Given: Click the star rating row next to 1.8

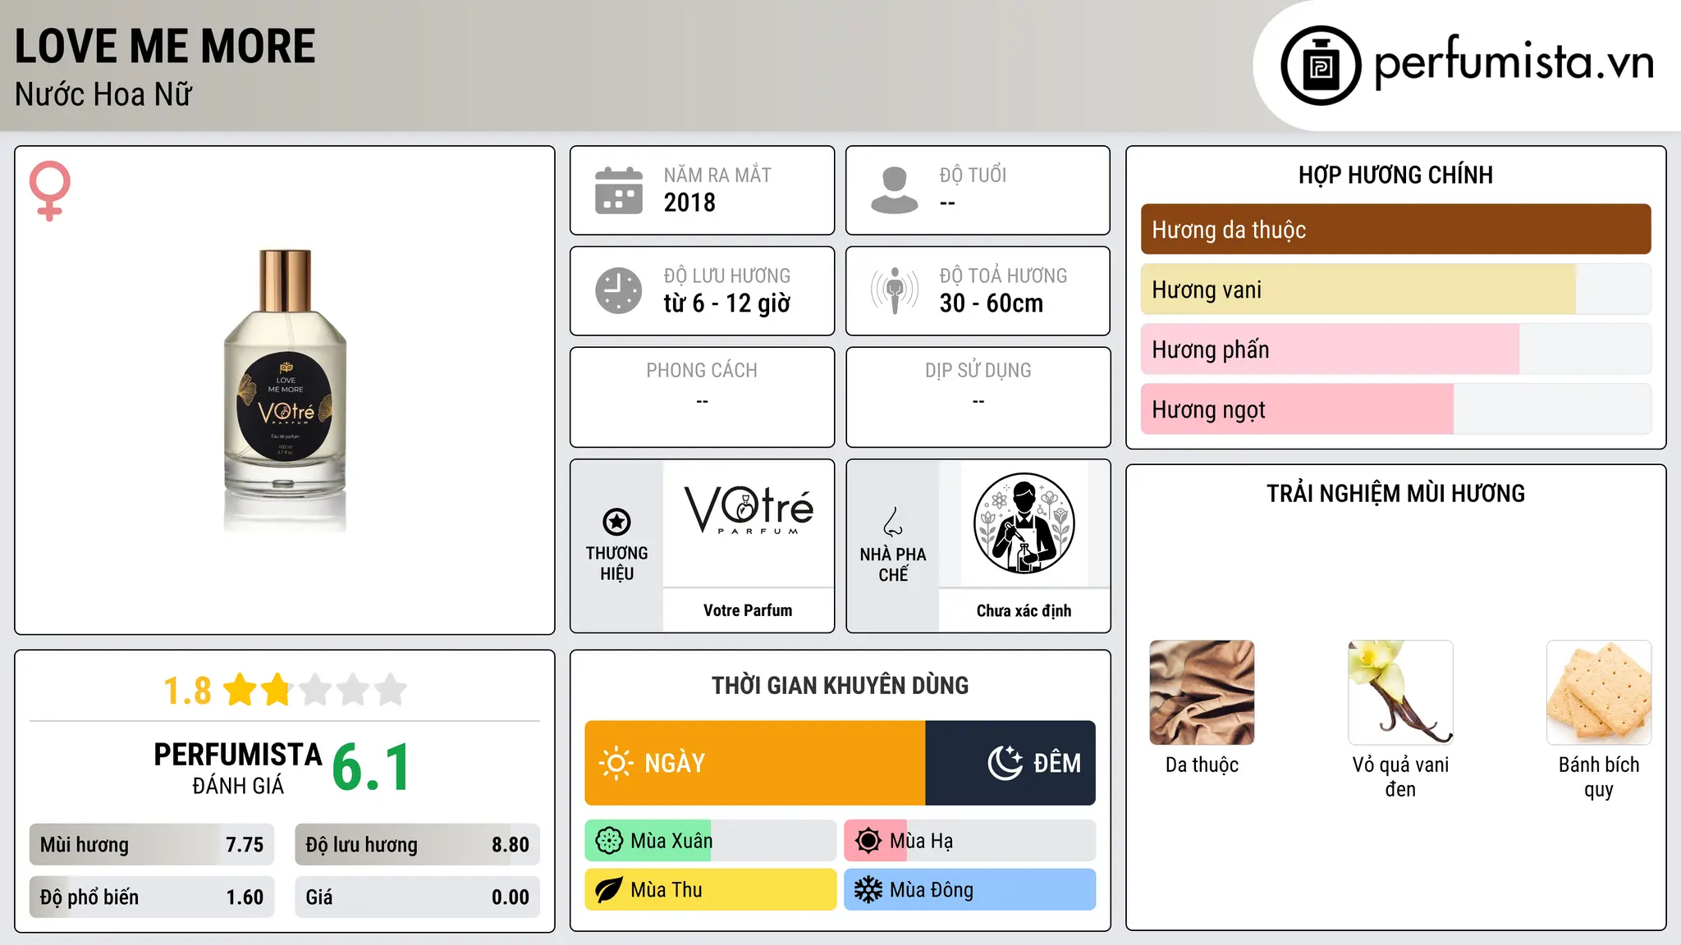Looking at the screenshot, I should (315, 690).
